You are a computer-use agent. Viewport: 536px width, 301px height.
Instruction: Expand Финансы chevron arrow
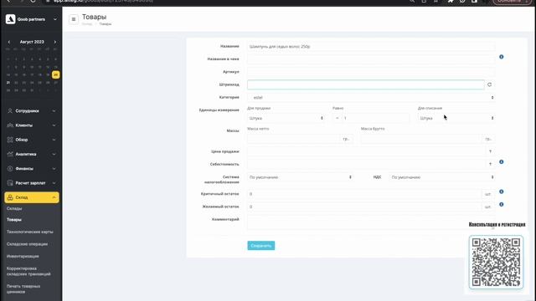tap(54, 169)
